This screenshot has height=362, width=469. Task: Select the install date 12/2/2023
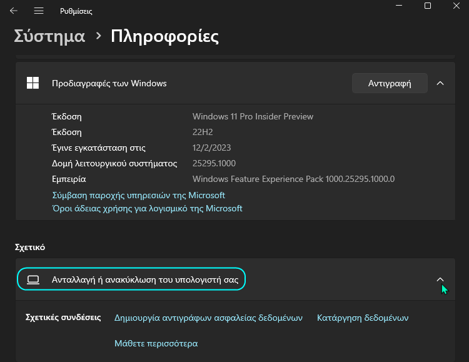click(x=211, y=148)
